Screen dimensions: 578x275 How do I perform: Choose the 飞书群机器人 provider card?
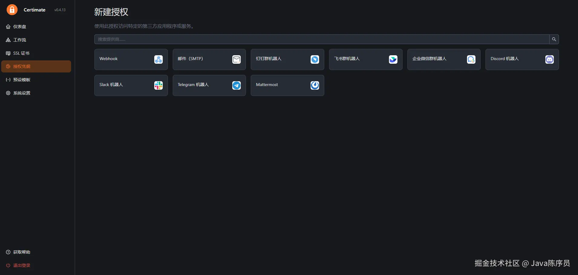click(x=366, y=59)
